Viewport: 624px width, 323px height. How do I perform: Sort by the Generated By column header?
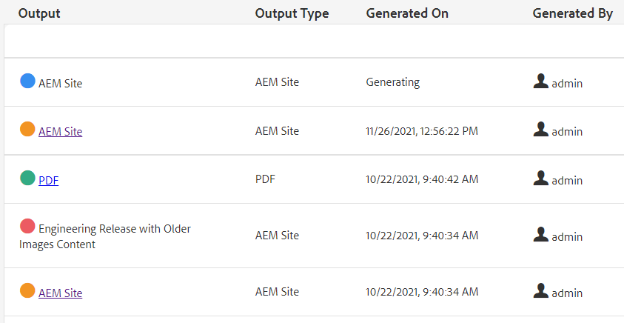coord(572,13)
